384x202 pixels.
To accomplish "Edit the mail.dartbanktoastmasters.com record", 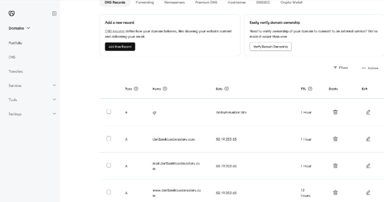I will [368, 166].
